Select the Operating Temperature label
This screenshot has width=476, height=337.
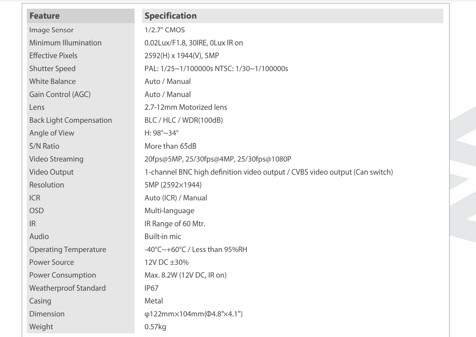(68, 249)
